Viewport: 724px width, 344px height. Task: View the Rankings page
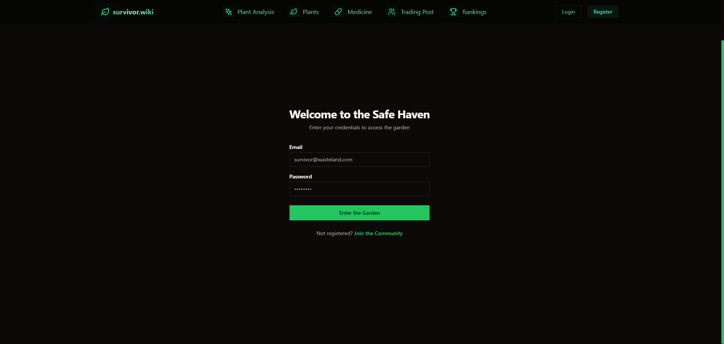point(474,12)
